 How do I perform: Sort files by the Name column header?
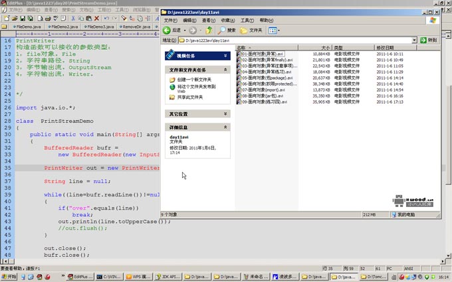click(x=267, y=48)
